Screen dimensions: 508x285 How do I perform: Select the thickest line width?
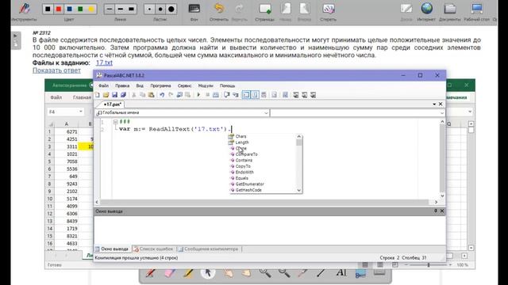tap(131, 9)
